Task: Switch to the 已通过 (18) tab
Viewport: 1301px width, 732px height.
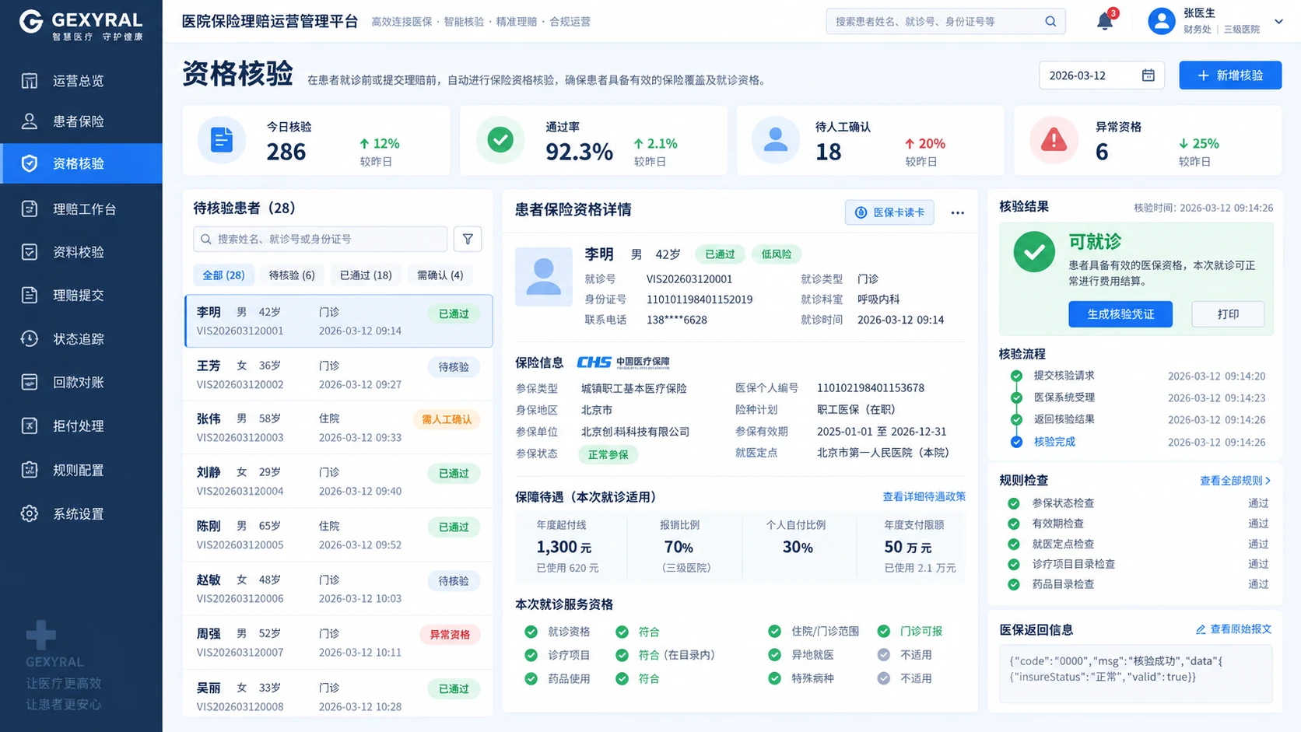Action: 366,275
